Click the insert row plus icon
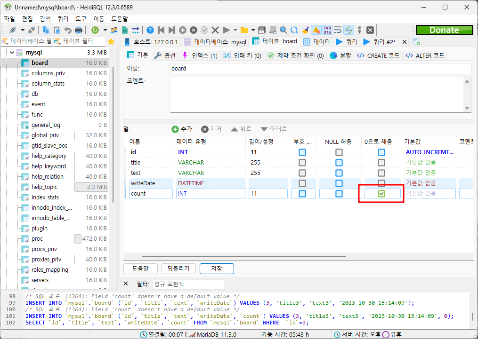Viewport: 478px width, 339px height. click(x=183, y=30)
